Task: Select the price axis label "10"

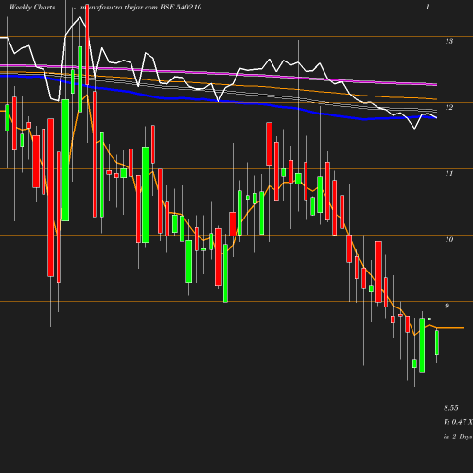Action: click(x=449, y=239)
